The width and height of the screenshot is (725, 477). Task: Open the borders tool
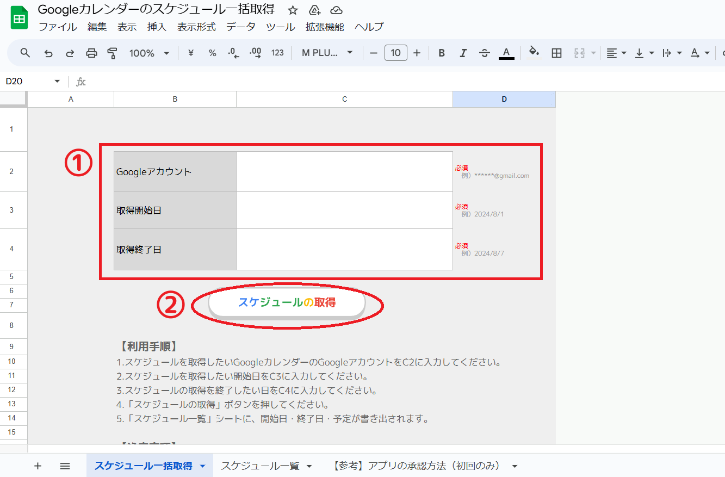[x=556, y=53]
